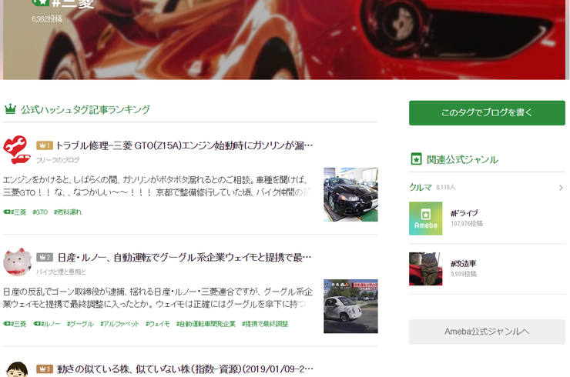Click the gold rank 1 crown badge
This screenshot has width=570, height=377.
point(45,145)
